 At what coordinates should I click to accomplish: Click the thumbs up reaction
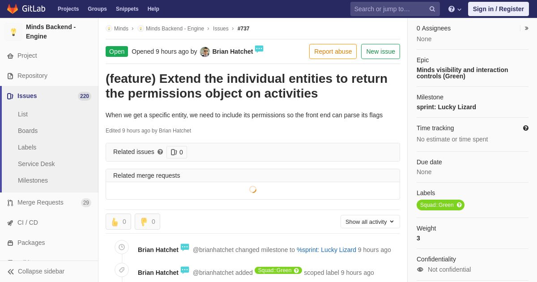(x=118, y=222)
